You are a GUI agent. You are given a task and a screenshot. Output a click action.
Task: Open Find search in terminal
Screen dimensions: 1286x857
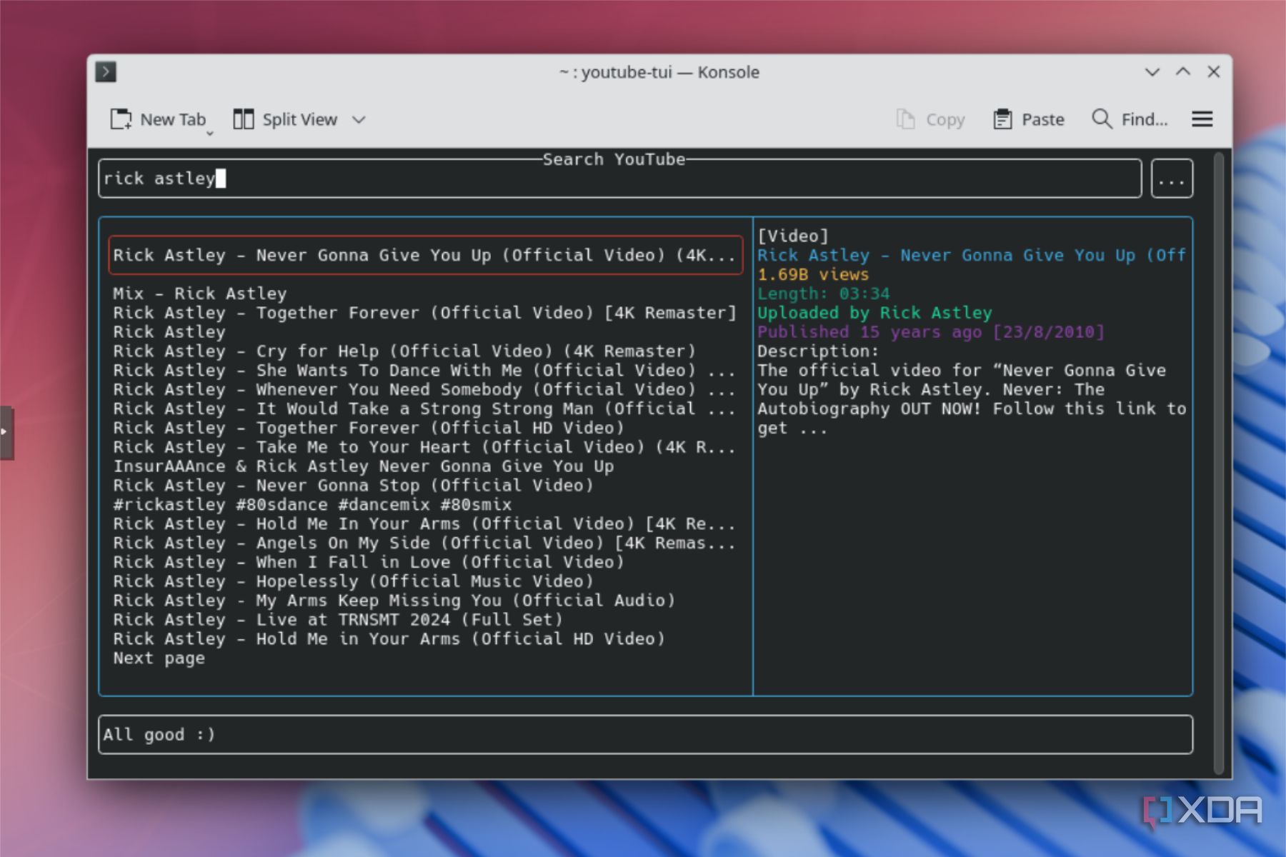[1130, 119]
